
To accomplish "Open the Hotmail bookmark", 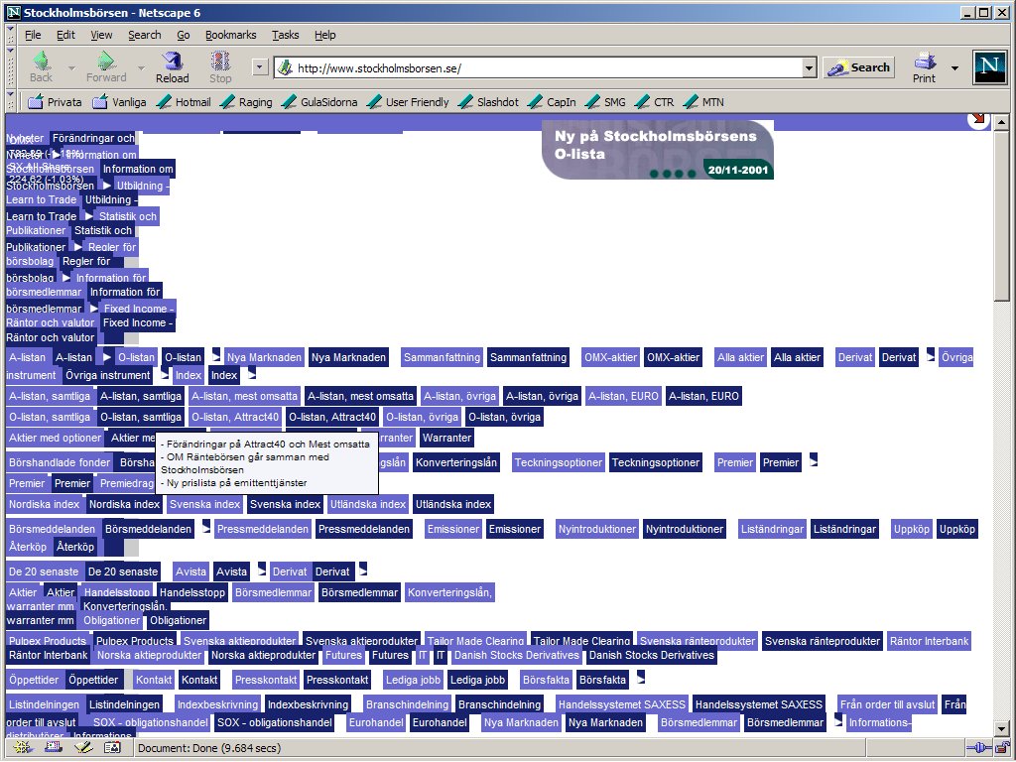I will coord(185,102).
